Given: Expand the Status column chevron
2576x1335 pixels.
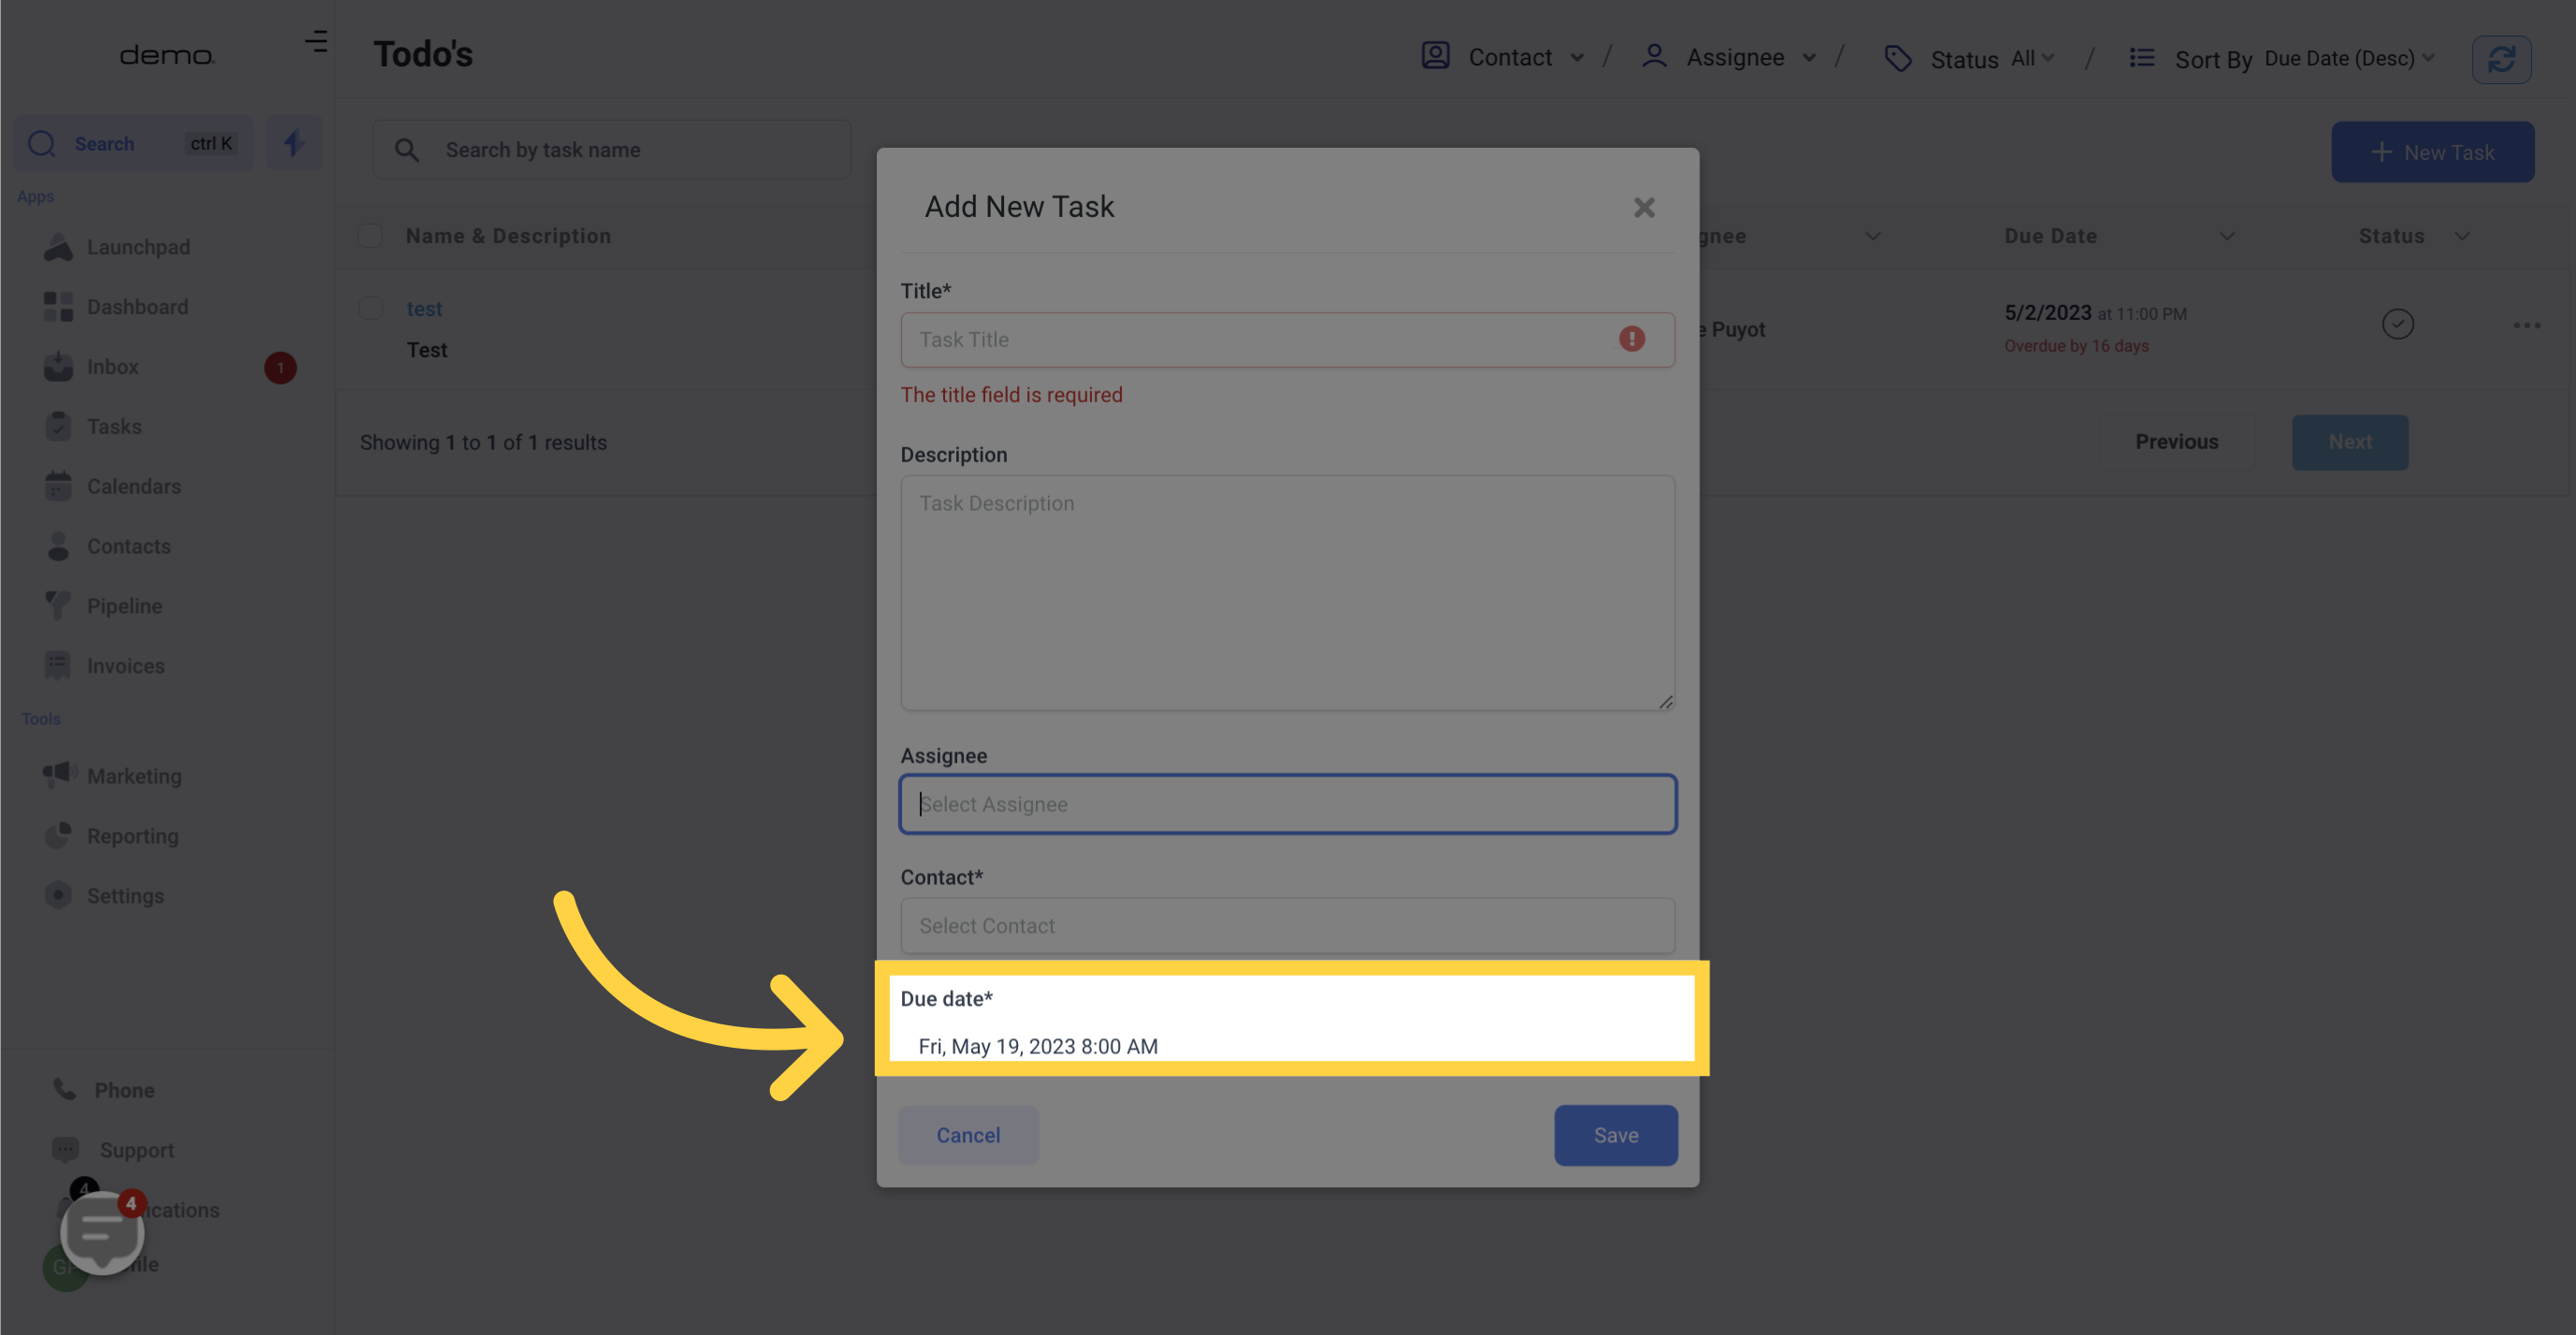Looking at the screenshot, I should pyautogui.click(x=2462, y=236).
